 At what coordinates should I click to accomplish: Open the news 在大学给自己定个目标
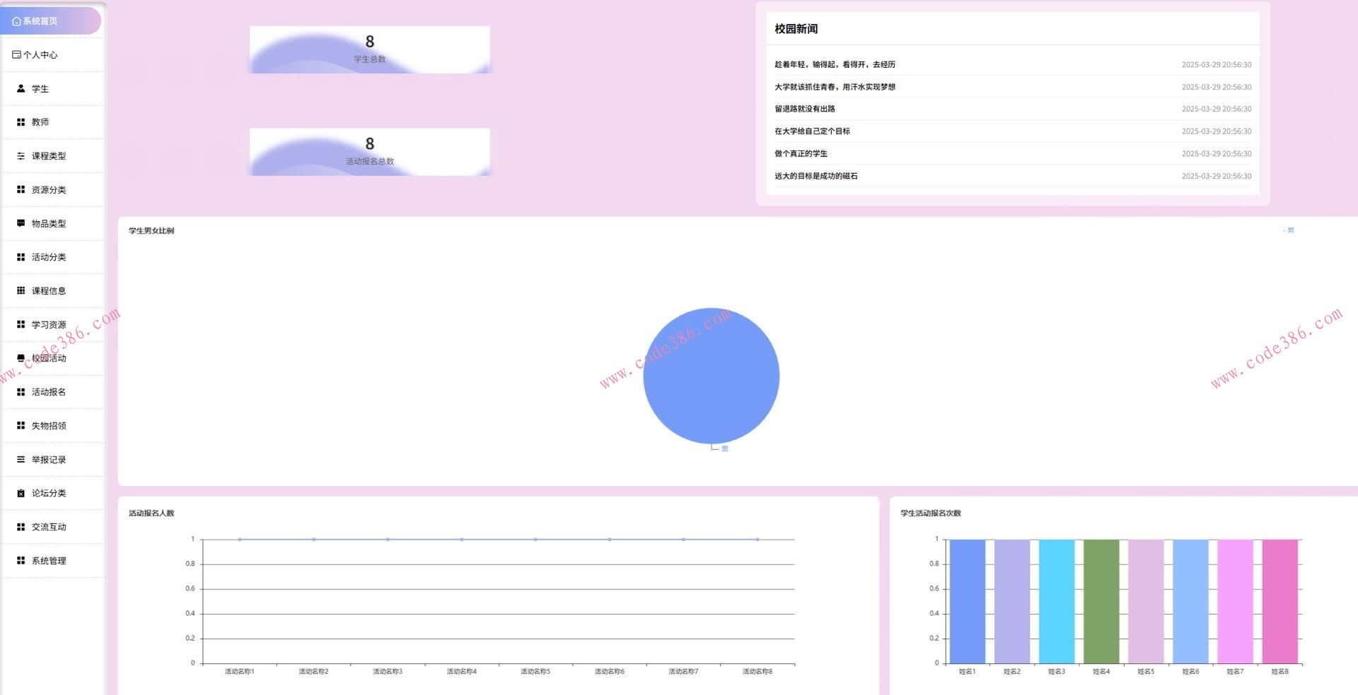pos(812,131)
